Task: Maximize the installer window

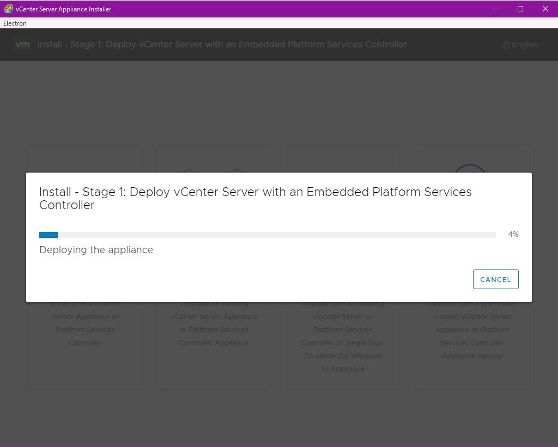Action: (x=520, y=9)
